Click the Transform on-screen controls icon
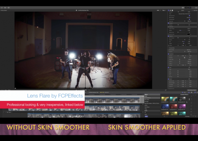This screenshot has height=141, width=198. 189,54
